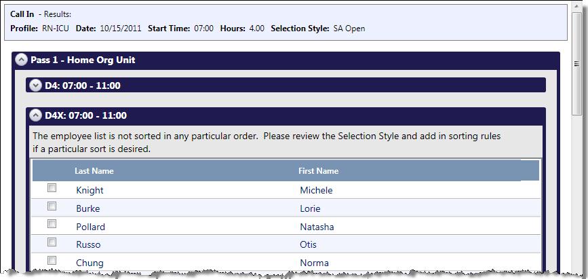
Task: Click first name Michele in the list
Action: [x=316, y=191]
